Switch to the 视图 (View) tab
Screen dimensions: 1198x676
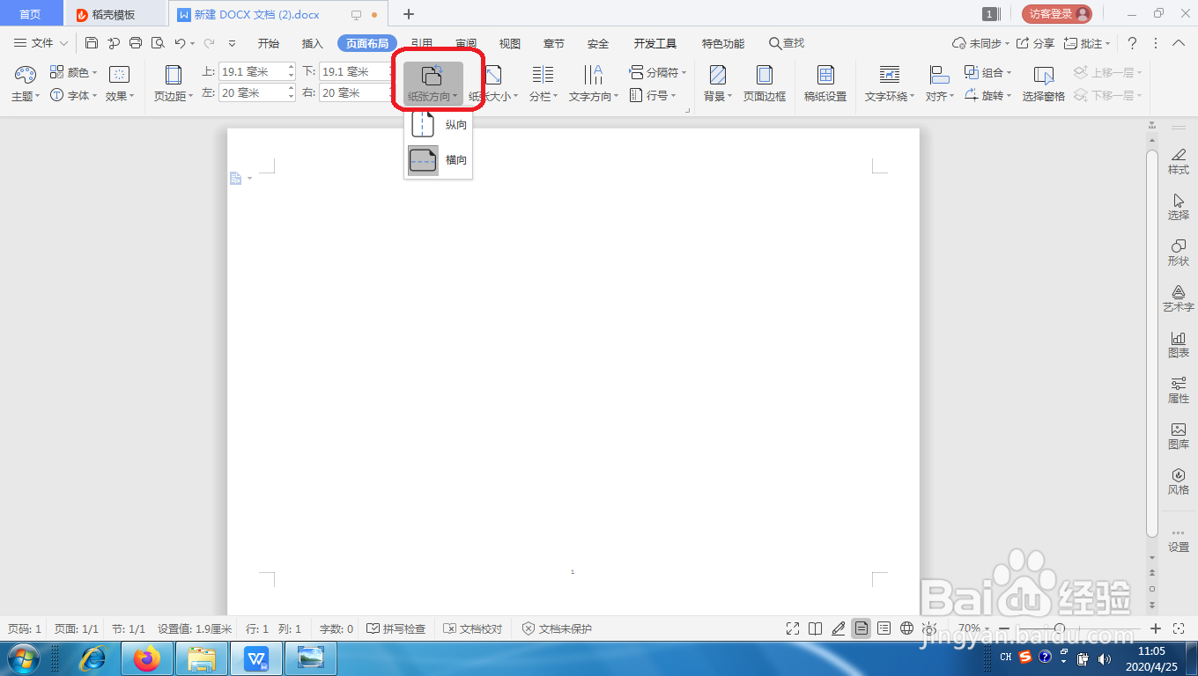point(510,43)
